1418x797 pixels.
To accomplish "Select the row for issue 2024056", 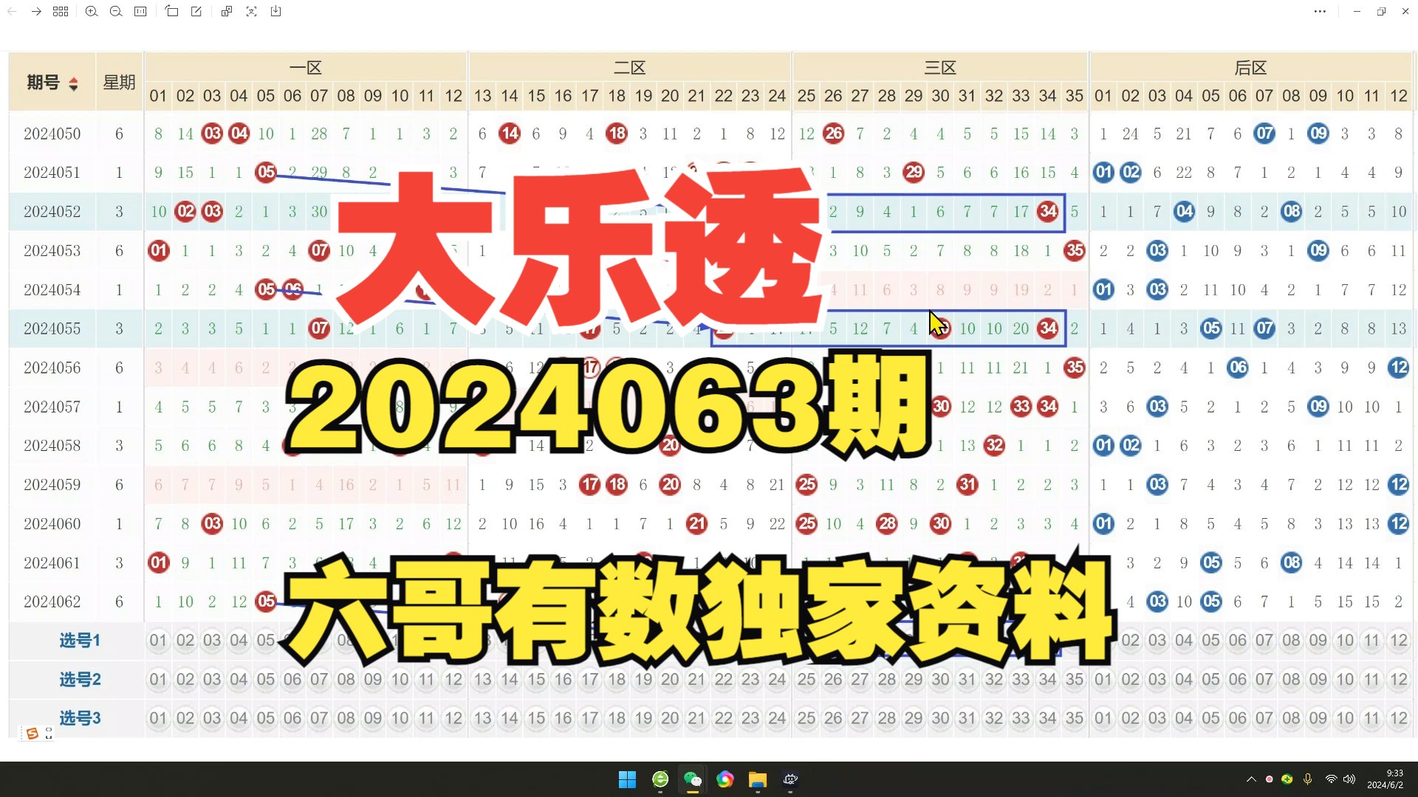I will [710, 368].
